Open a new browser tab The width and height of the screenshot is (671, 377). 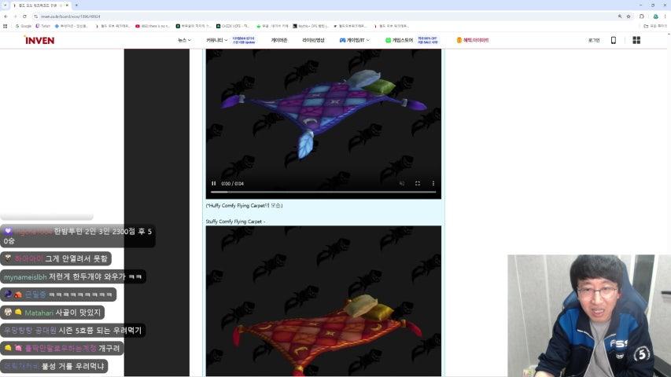tap(76, 5)
